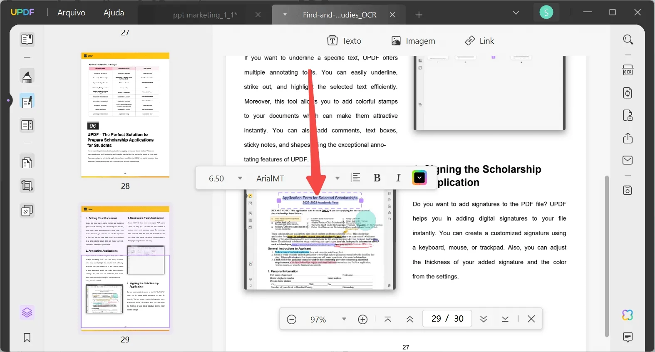The image size is (655, 352).
Task: Click the sentence 'from the settings.'
Action: [436, 277]
